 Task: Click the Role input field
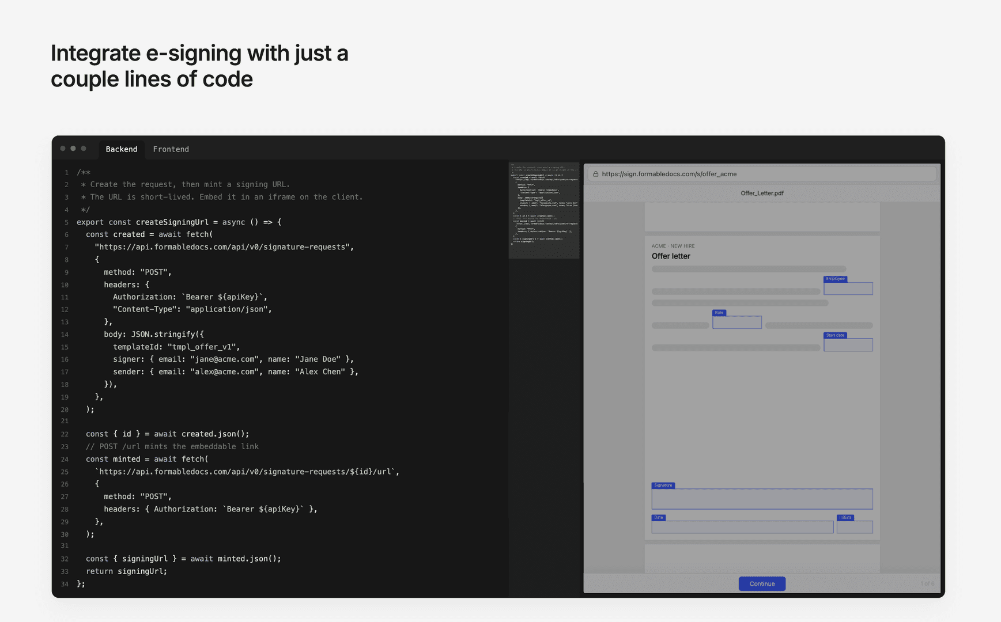736,322
